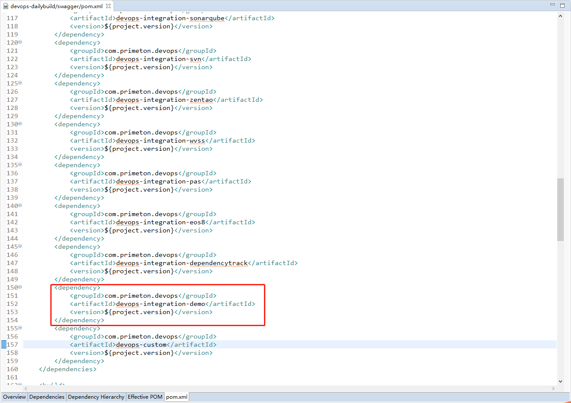
Task: Switch to the Overview tab
Action: (x=14, y=397)
